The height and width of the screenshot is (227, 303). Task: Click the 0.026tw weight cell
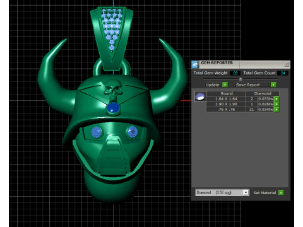click(266, 104)
